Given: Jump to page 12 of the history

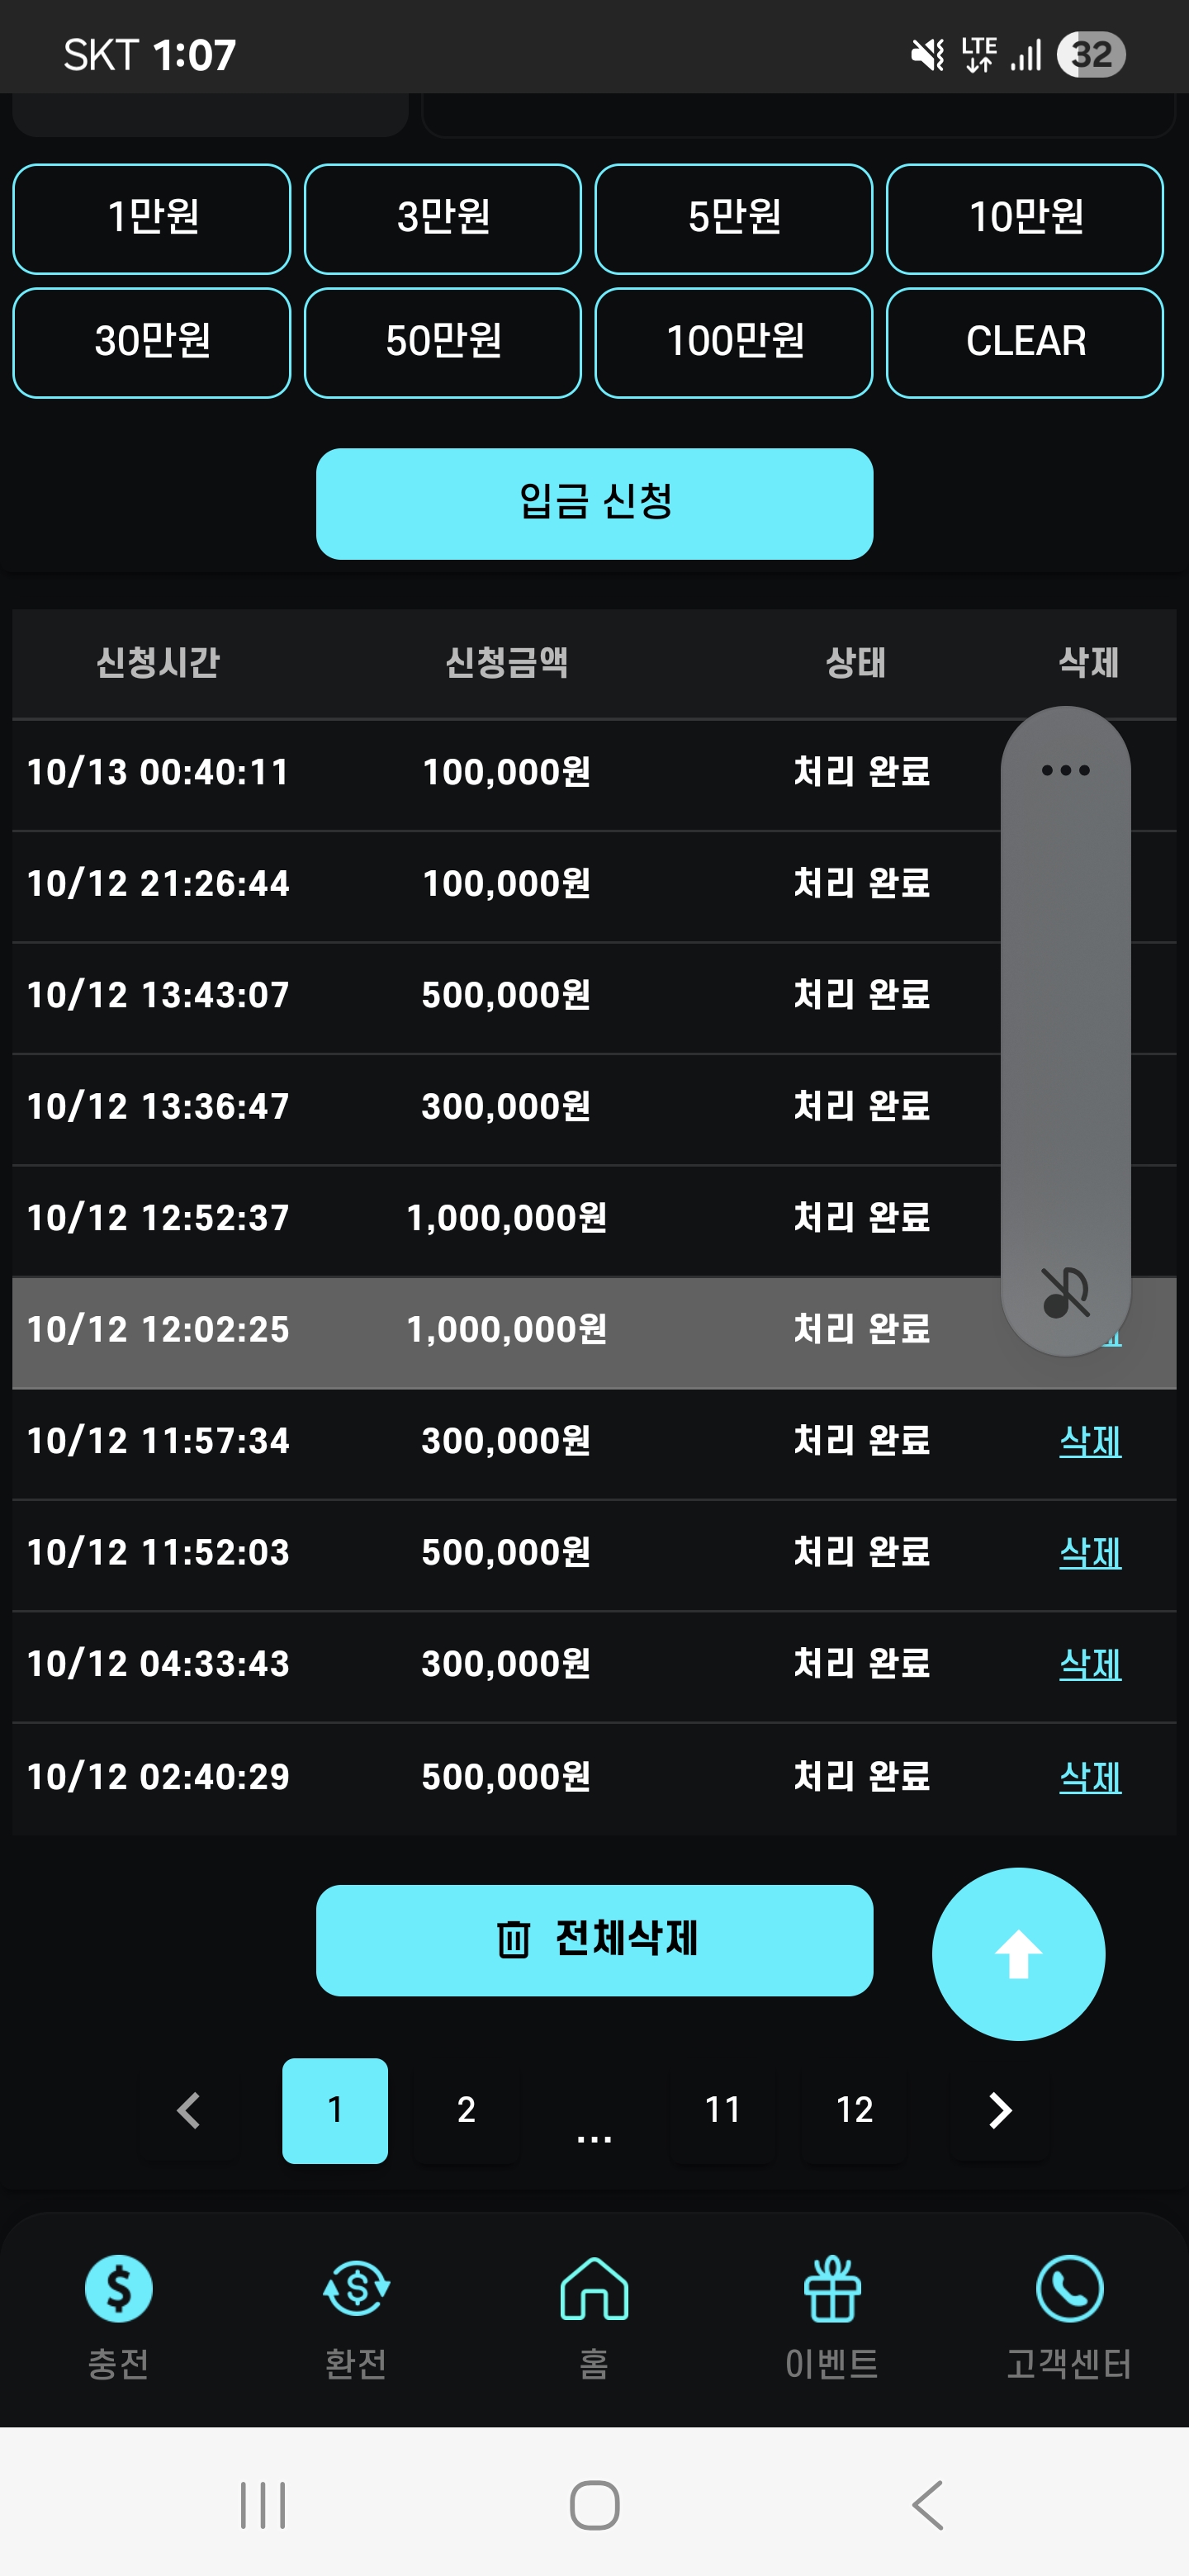Looking at the screenshot, I should click(854, 2110).
